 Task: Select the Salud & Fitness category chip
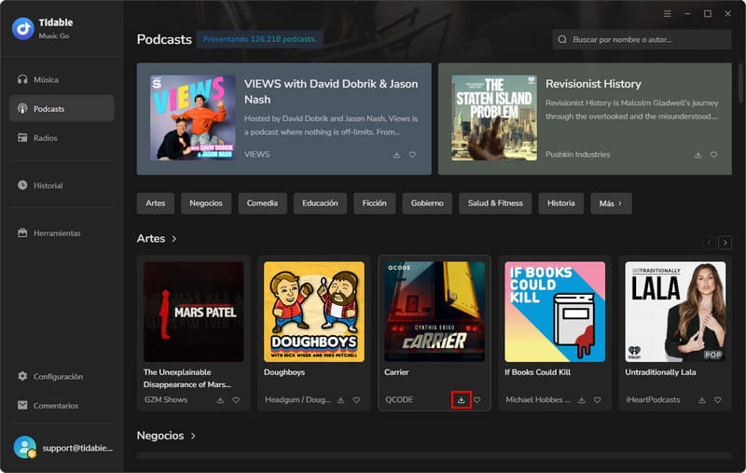coord(495,203)
